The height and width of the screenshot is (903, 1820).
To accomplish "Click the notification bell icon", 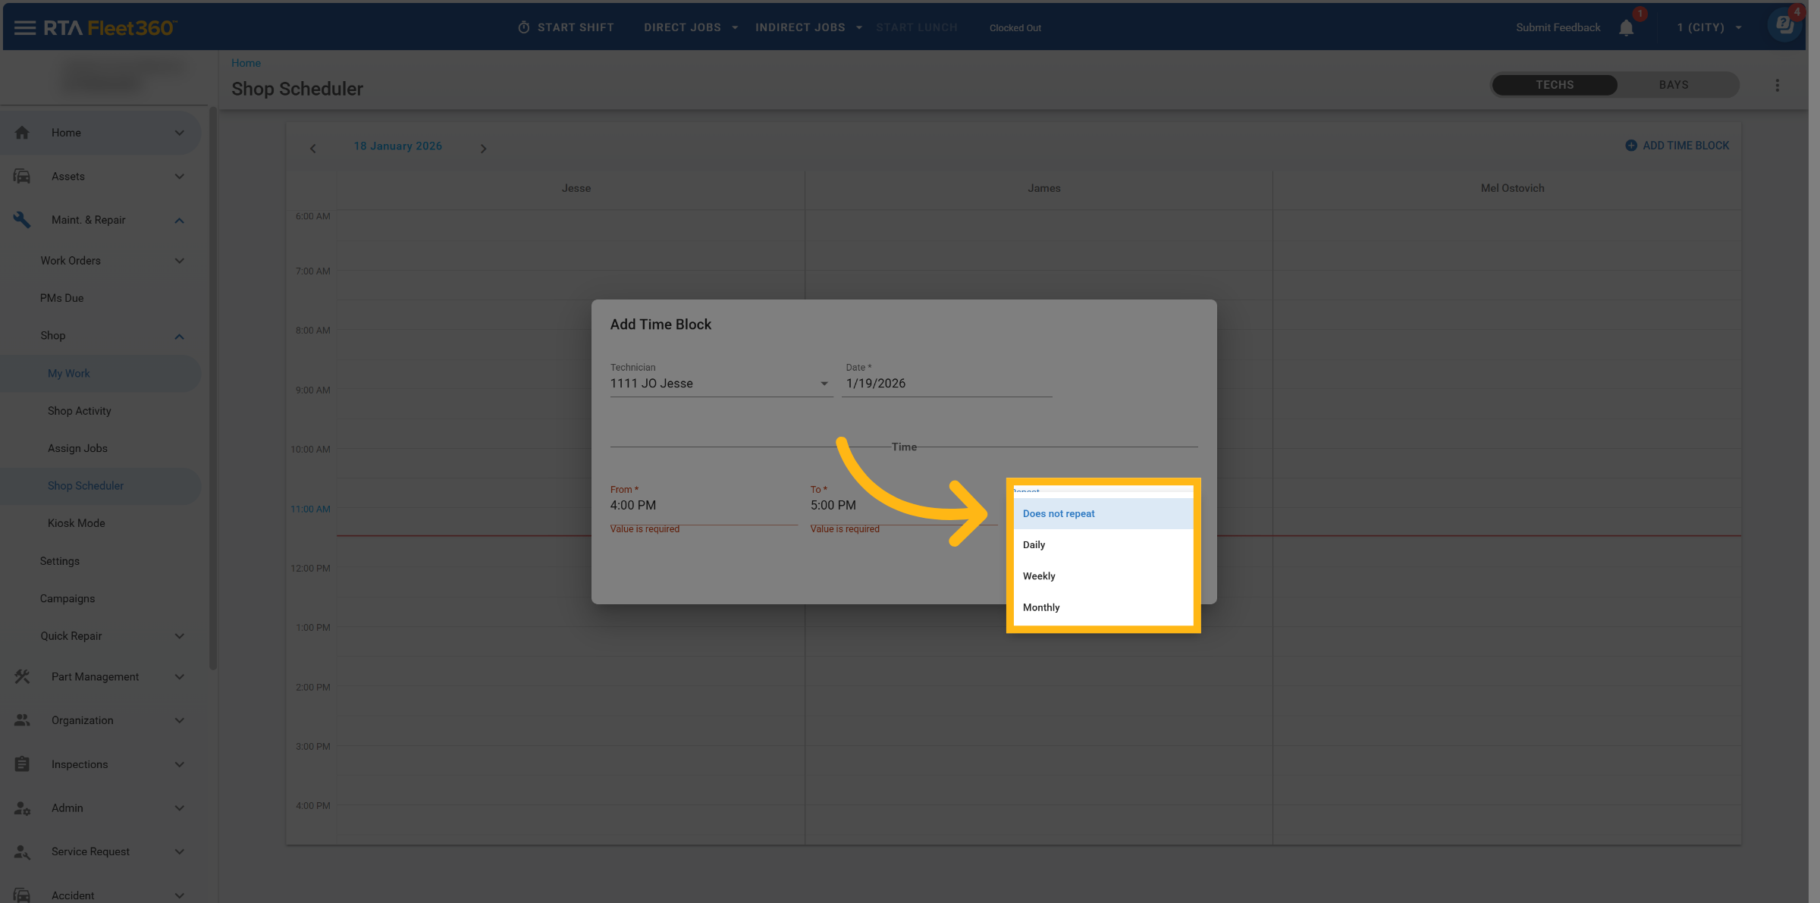I will pyautogui.click(x=1626, y=28).
